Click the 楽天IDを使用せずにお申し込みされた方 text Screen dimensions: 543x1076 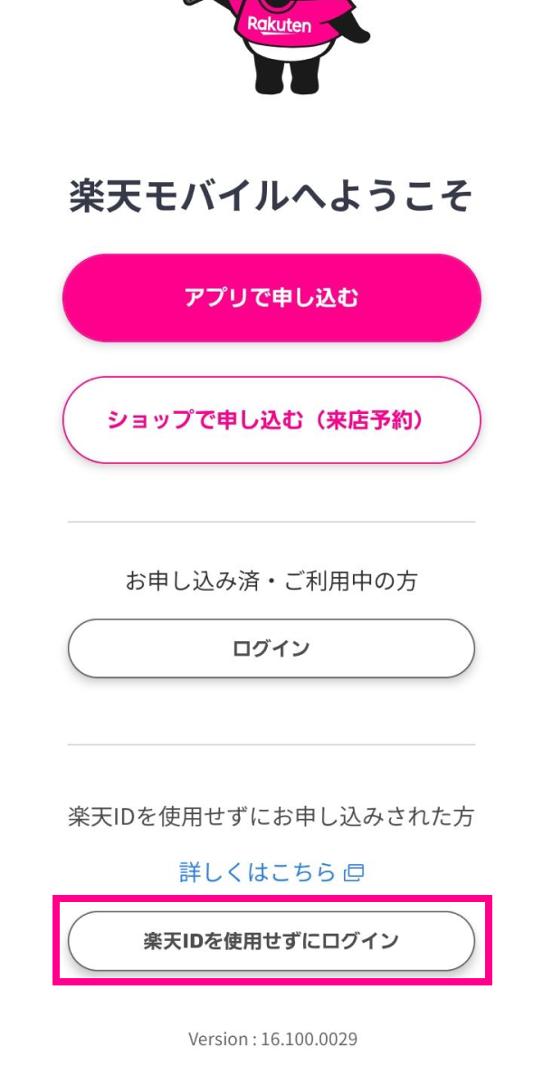pos(271,817)
